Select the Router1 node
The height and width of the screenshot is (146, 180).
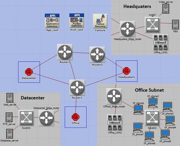tap(77, 88)
